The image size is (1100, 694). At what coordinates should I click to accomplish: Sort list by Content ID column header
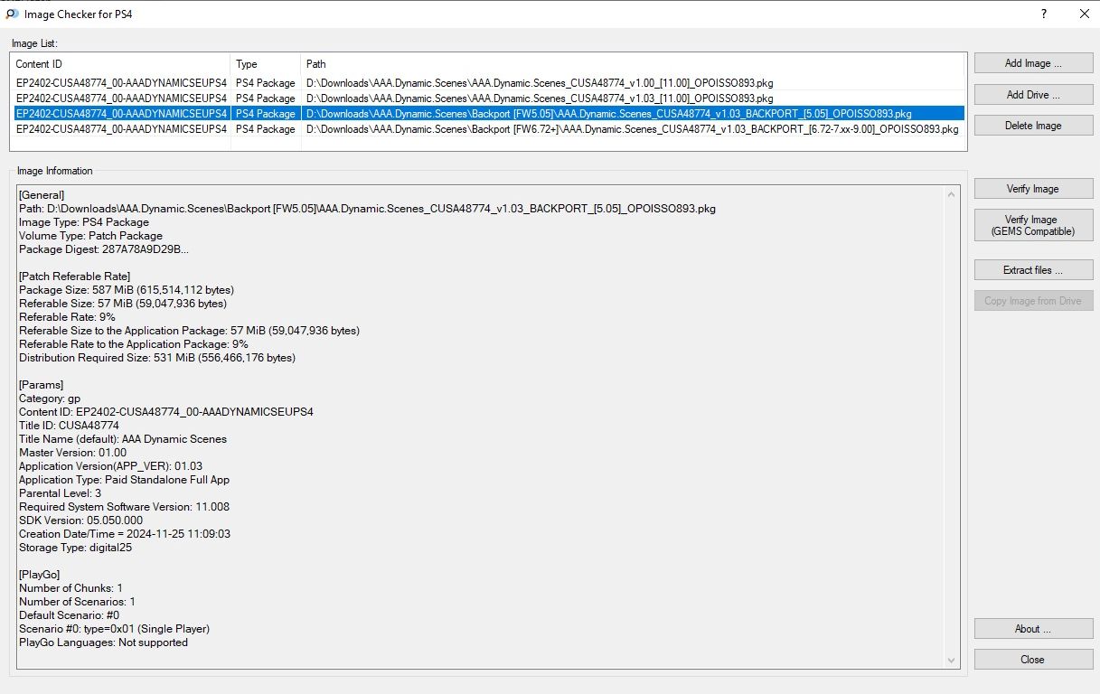122,64
